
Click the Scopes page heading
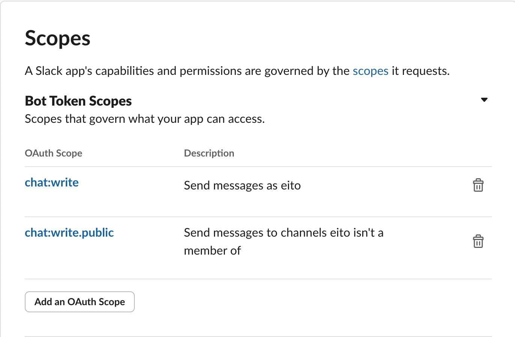pyautogui.click(x=57, y=38)
